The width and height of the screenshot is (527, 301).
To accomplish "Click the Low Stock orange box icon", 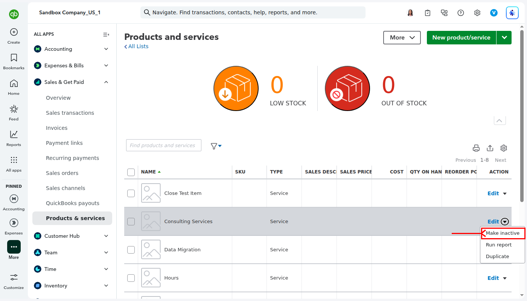I will pos(236,88).
